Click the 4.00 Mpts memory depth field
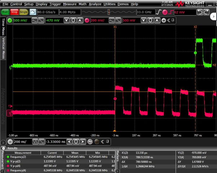 70,12
